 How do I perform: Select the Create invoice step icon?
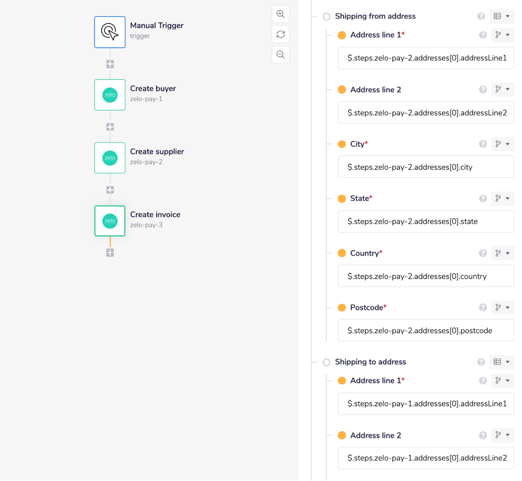coord(110,221)
